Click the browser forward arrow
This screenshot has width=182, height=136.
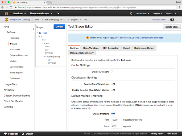coord(7,7)
